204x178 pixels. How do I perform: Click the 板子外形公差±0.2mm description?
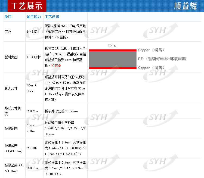[x=61, y=111]
